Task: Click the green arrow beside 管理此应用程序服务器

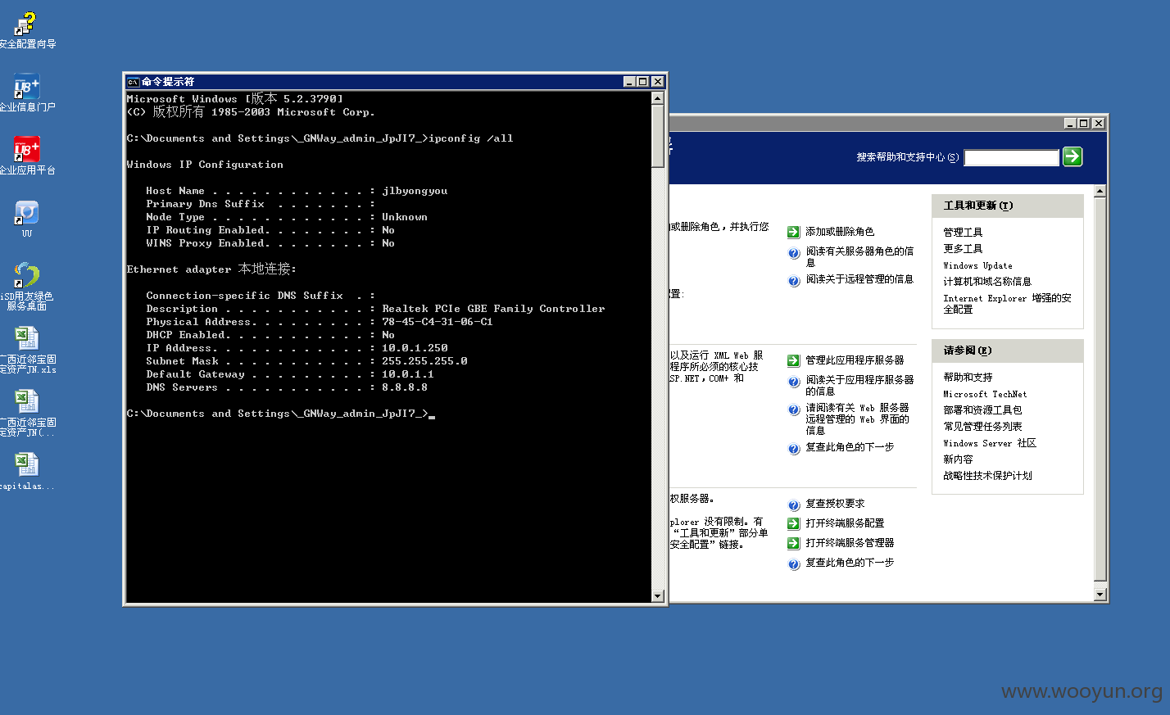Action: pos(793,360)
